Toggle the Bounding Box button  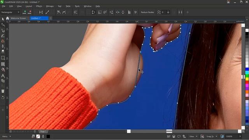[x=180, y=12]
